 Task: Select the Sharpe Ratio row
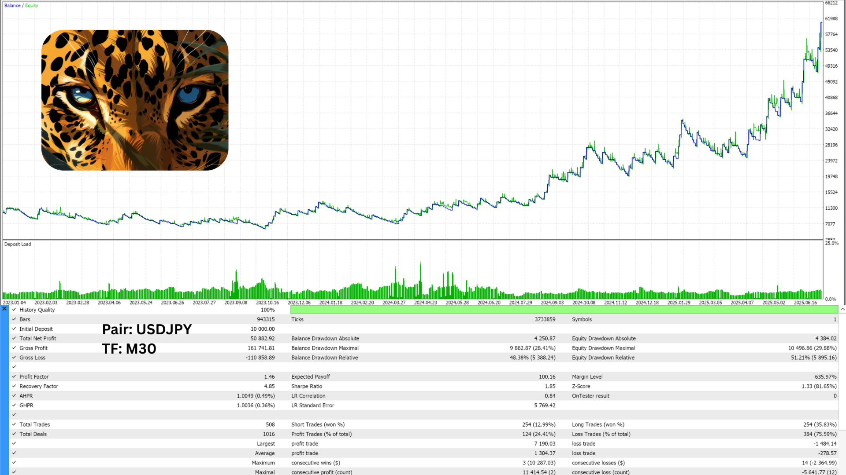pyautogui.click(x=307, y=386)
